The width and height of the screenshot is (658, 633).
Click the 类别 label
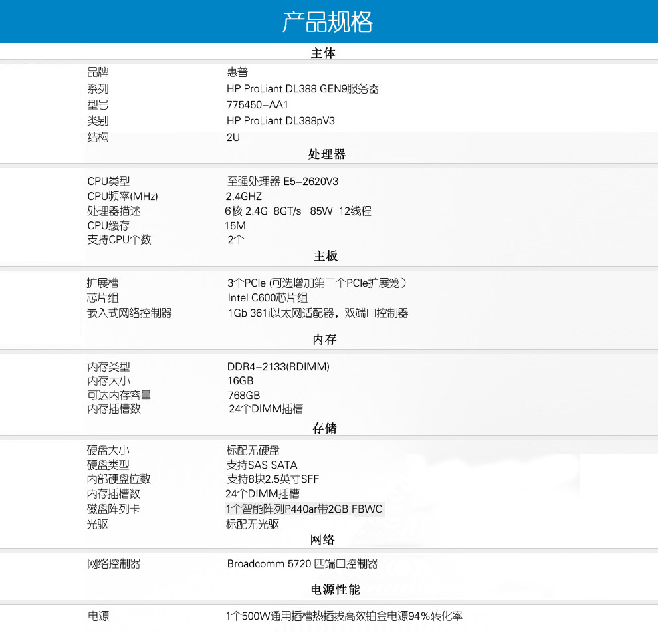tap(98, 121)
